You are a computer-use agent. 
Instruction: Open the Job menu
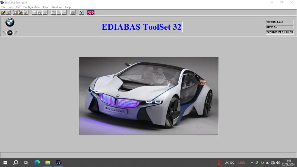[x=10, y=7]
